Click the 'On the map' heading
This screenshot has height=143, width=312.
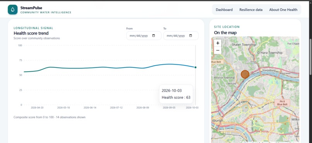[x=225, y=33]
